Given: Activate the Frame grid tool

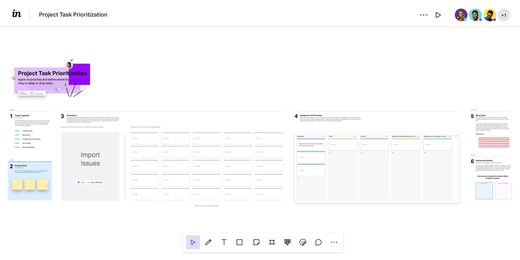Looking at the screenshot, I should (x=272, y=242).
